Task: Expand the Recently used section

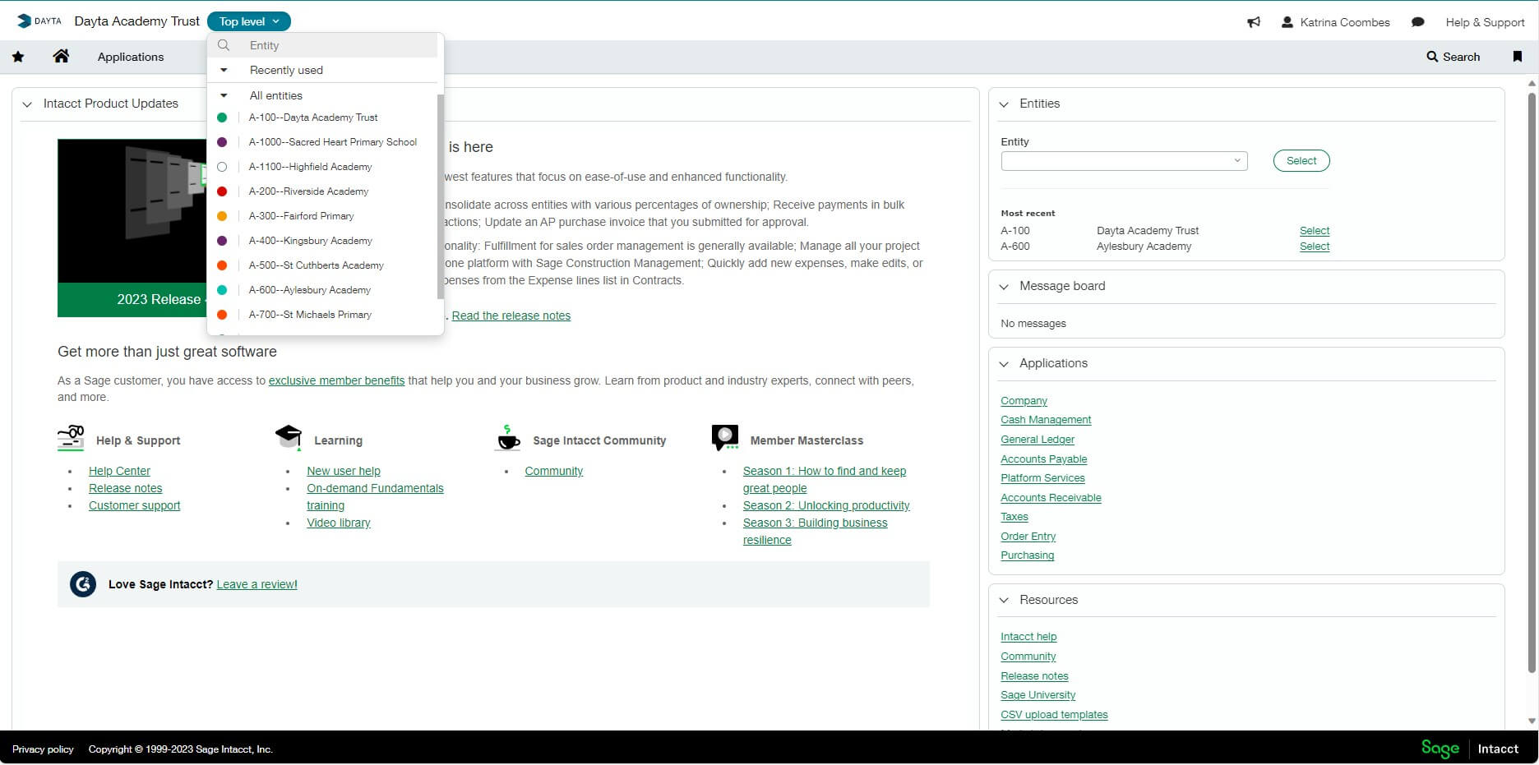Action: click(x=224, y=70)
